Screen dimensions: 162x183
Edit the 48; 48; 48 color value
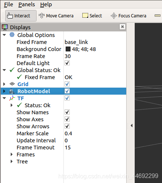click(84, 49)
